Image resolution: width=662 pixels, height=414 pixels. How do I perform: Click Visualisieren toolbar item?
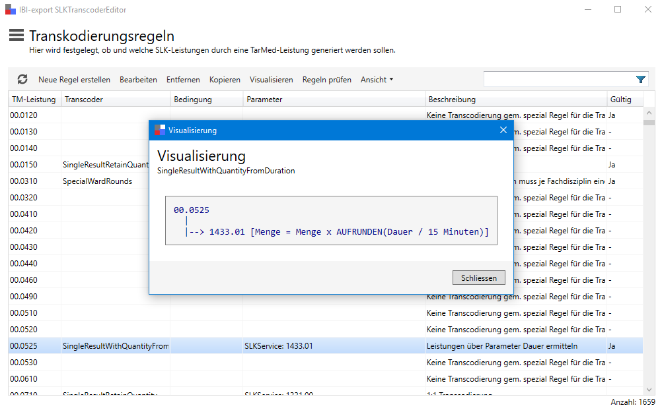[271, 80]
